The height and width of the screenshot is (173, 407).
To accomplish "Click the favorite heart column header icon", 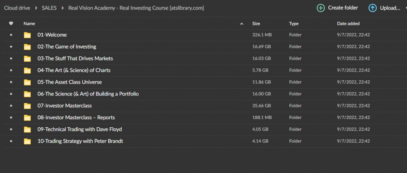I will [11, 23].
